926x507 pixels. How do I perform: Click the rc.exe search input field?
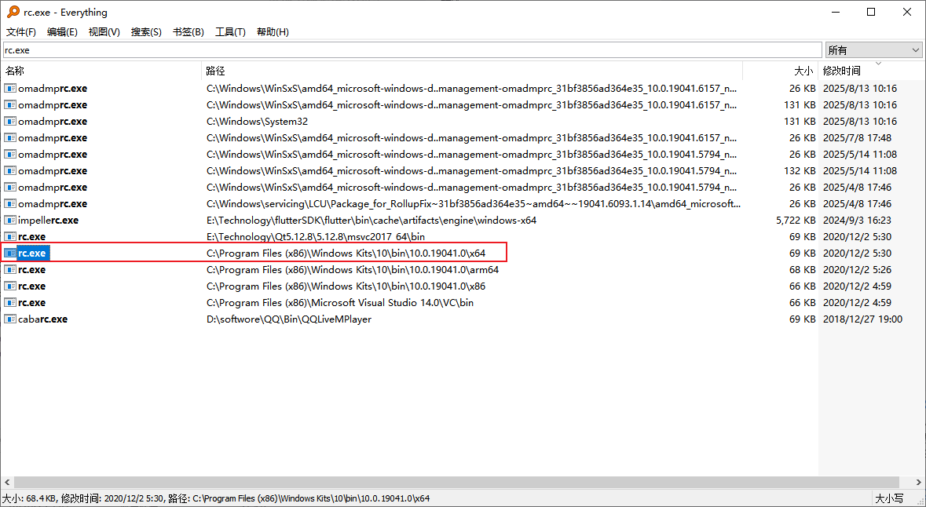point(412,50)
